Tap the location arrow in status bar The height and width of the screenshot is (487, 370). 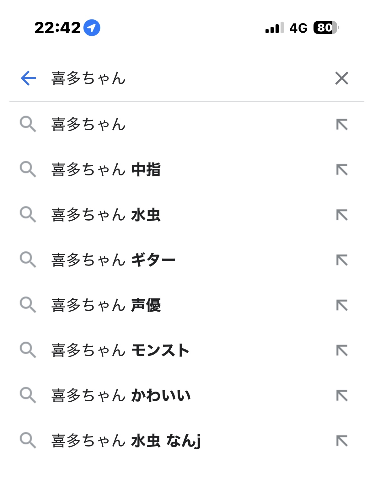[x=92, y=28]
